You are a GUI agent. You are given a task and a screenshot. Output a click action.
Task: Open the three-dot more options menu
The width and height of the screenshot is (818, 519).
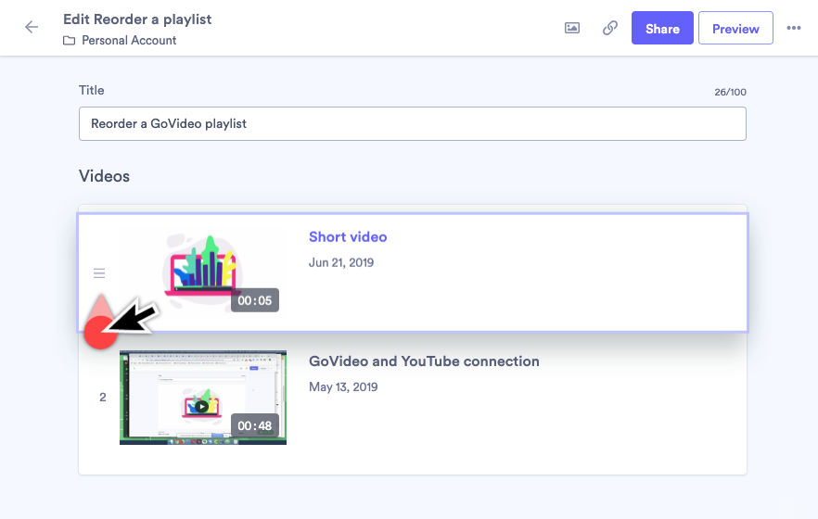tap(794, 28)
